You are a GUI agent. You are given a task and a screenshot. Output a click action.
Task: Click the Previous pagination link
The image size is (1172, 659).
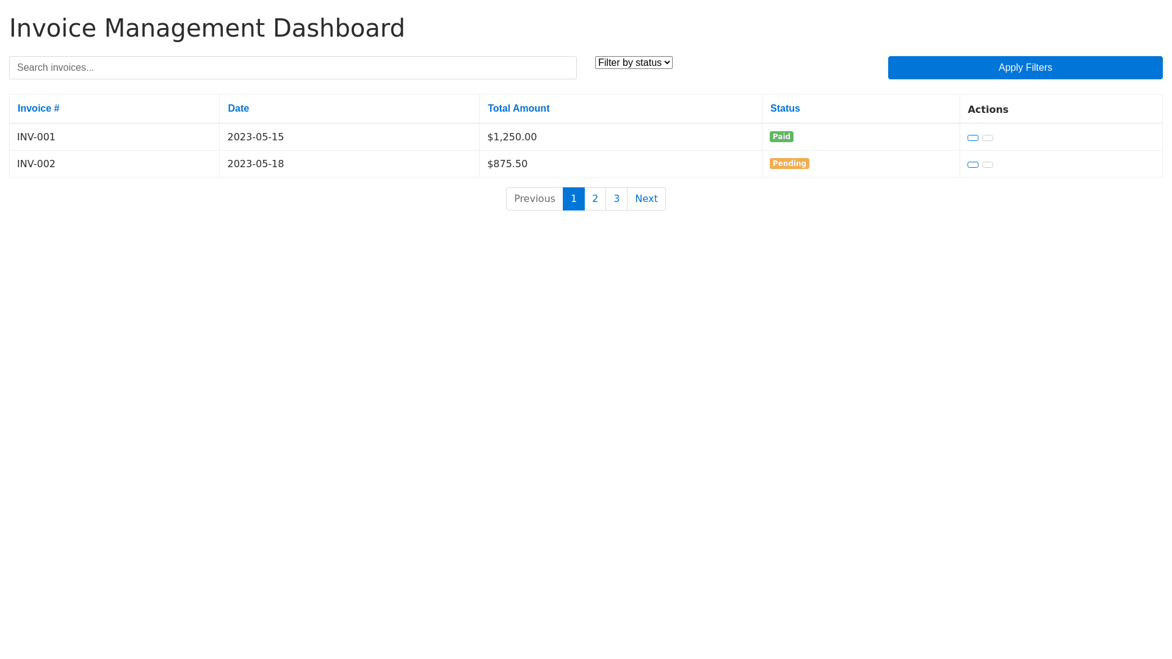click(x=534, y=199)
